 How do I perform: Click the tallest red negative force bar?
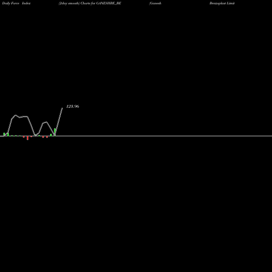(28, 138)
